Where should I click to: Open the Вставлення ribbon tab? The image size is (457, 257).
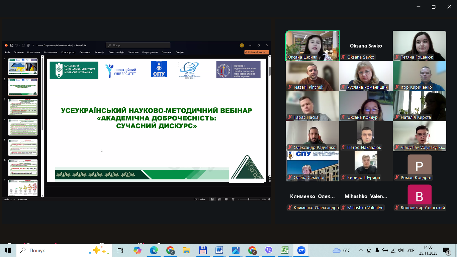(33, 53)
